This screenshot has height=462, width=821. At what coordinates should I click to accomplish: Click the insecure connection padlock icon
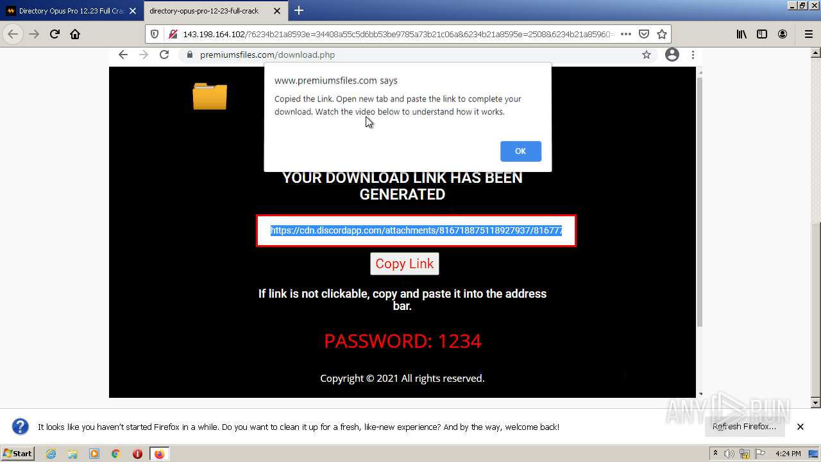172,34
